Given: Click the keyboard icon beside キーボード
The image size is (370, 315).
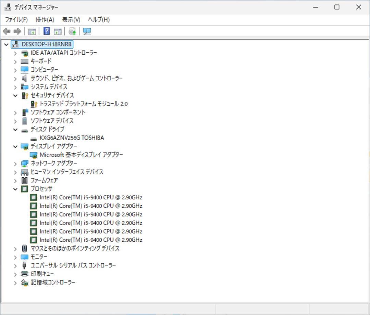Looking at the screenshot, I should 25,61.
